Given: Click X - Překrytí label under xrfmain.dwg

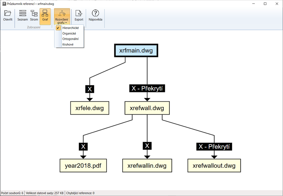Looking at the screenshot, I should coord(147,88).
